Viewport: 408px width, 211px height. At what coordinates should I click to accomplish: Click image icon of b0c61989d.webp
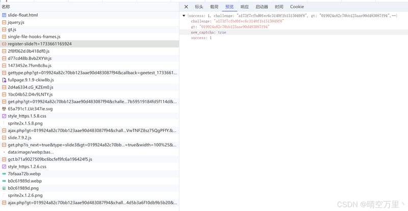pos(4,181)
